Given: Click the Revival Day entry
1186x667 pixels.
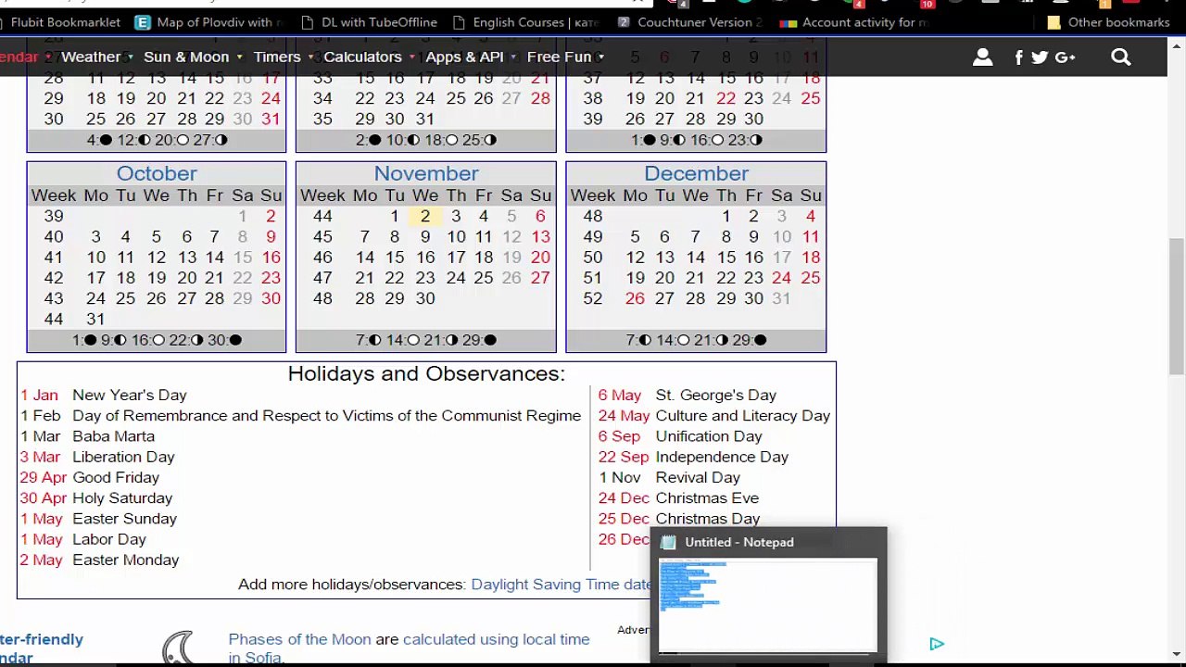Looking at the screenshot, I should (x=698, y=477).
